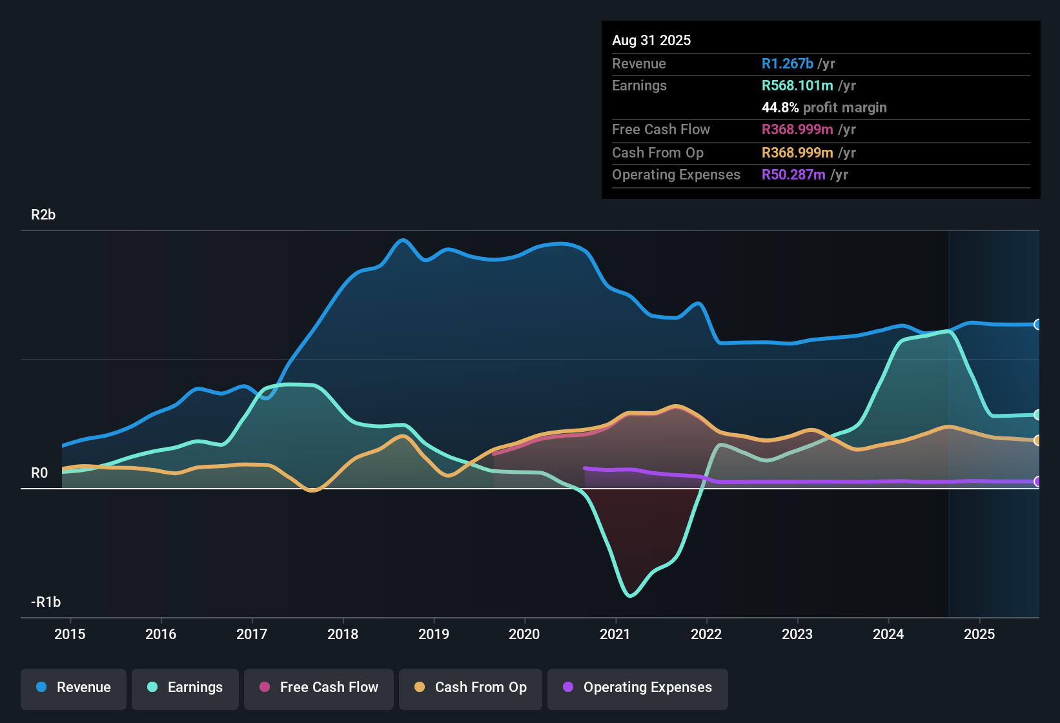Expand the Free Cash Flow legend entry
The width and height of the screenshot is (1060, 723).
(318, 687)
